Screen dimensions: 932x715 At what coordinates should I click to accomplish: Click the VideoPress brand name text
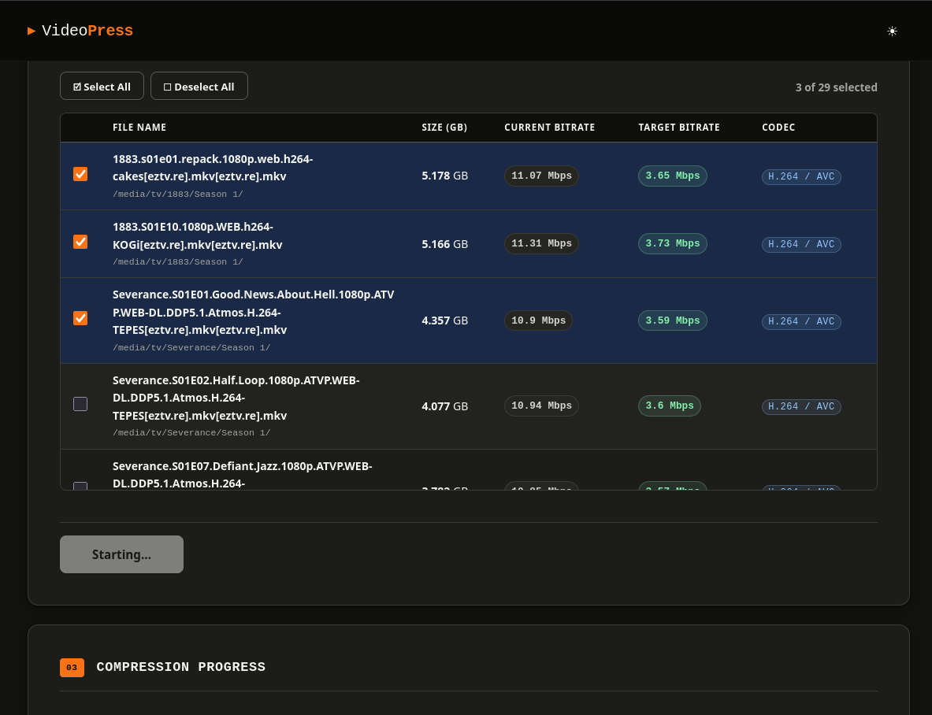point(87,31)
